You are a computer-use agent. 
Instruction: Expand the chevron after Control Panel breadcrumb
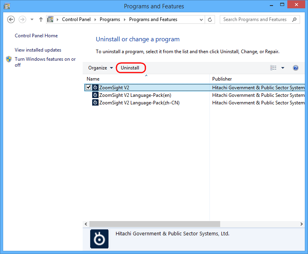(x=95, y=19)
